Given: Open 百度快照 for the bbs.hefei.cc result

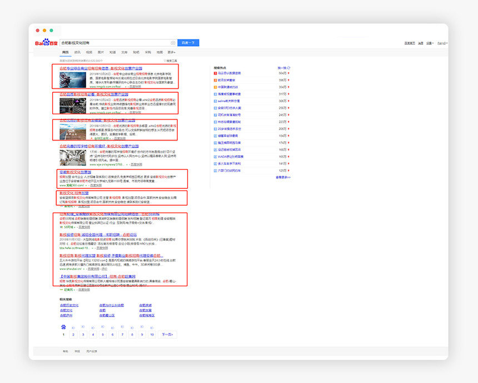Looking at the screenshot, I should [102, 248].
